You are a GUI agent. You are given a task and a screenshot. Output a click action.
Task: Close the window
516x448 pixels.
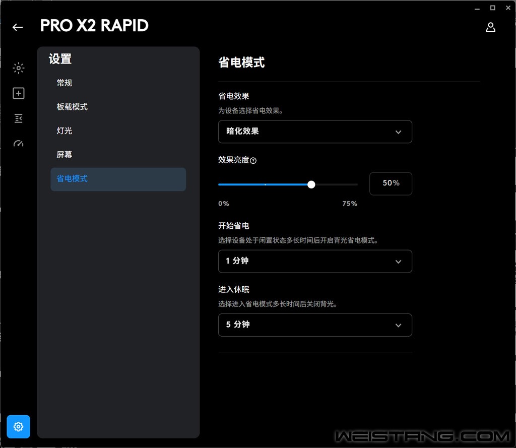click(508, 8)
